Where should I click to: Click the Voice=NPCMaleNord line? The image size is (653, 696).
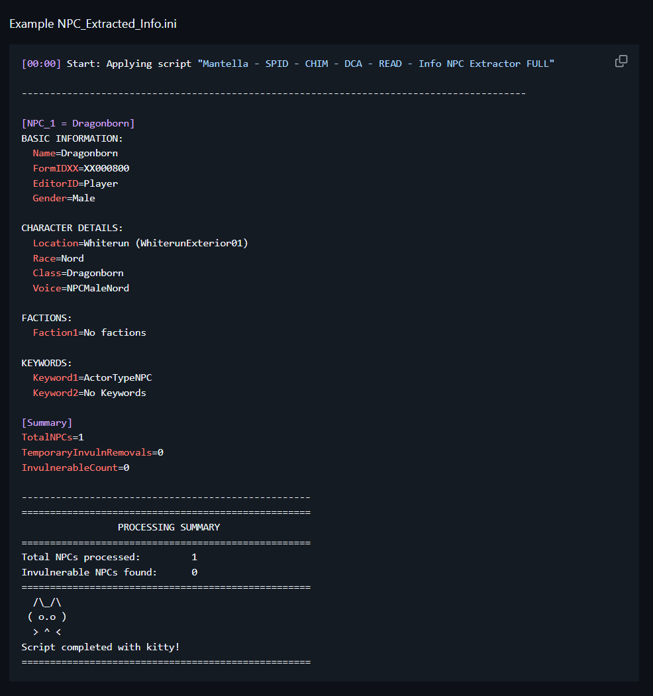(x=81, y=288)
